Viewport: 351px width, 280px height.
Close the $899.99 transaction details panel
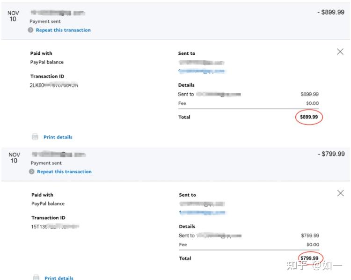click(340, 52)
